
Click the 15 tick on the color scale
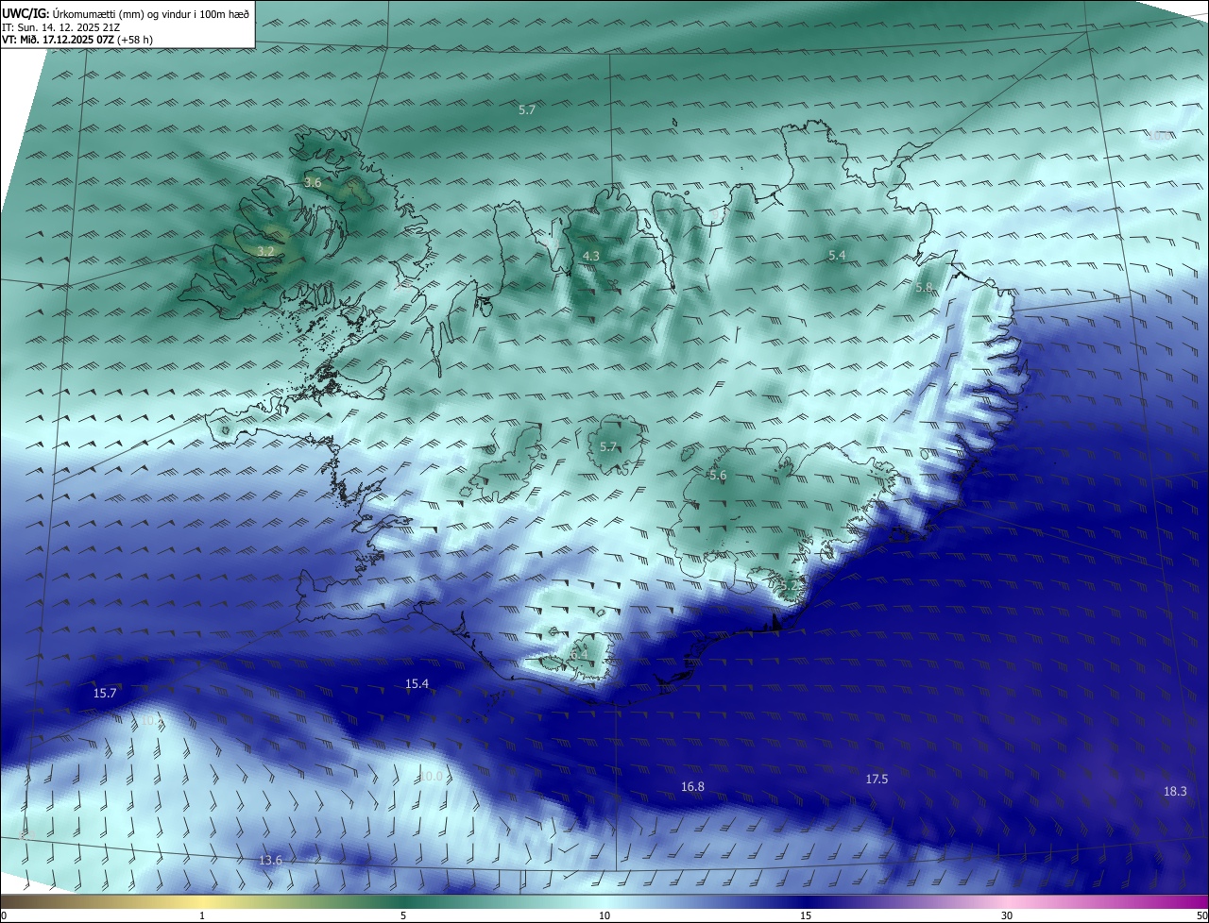tap(806, 915)
